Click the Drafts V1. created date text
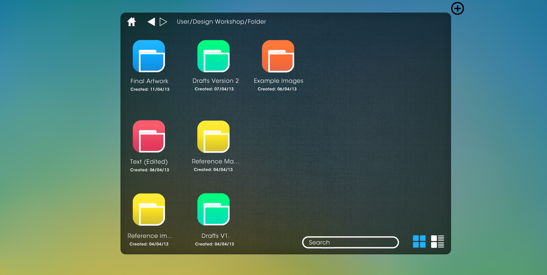Screen dimensions: 547x275 point(214,244)
